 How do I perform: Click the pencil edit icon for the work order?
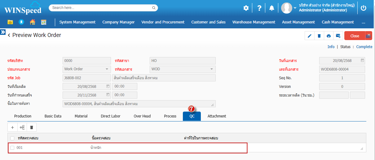coord(309,36)
